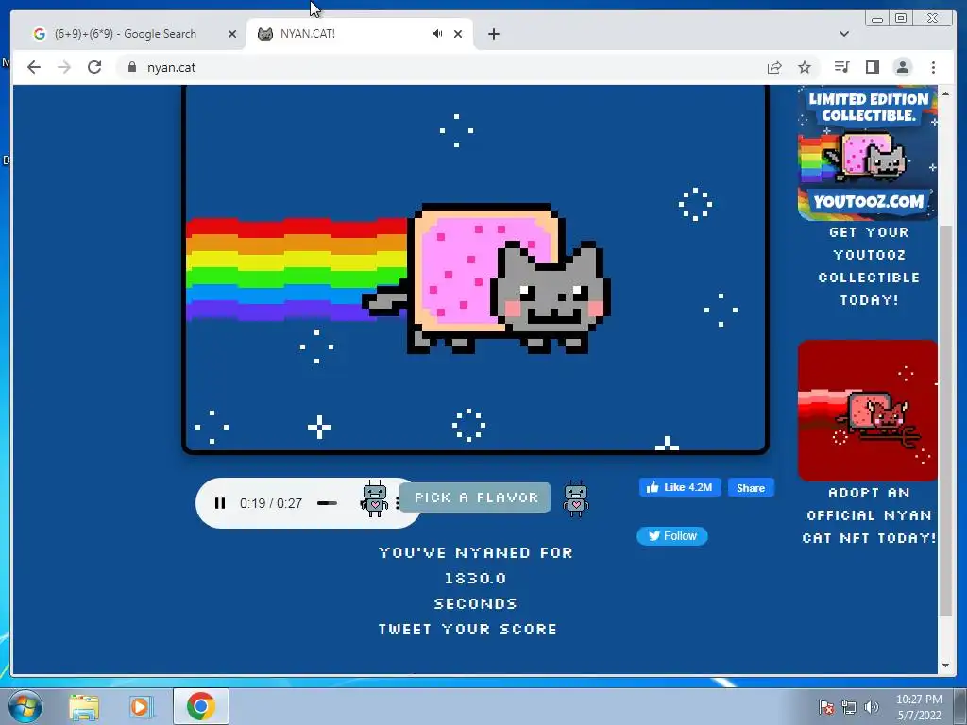The width and height of the screenshot is (967, 725).
Task: View site information lock icon
Action: pos(132,67)
